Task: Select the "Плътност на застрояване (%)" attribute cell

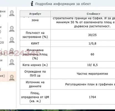Action: click(x=35, y=35)
